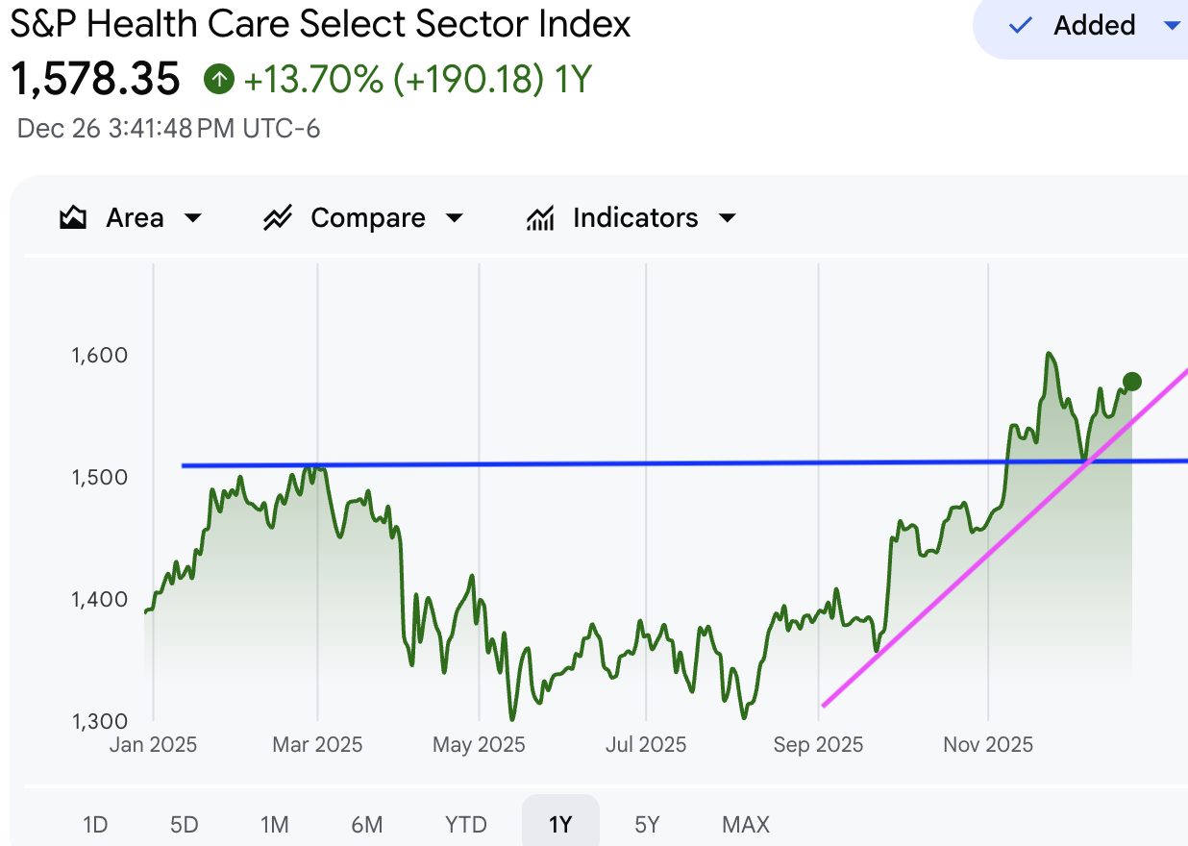Open the Compare dropdown arrow
This screenshot has width=1188, height=846.
click(x=455, y=218)
